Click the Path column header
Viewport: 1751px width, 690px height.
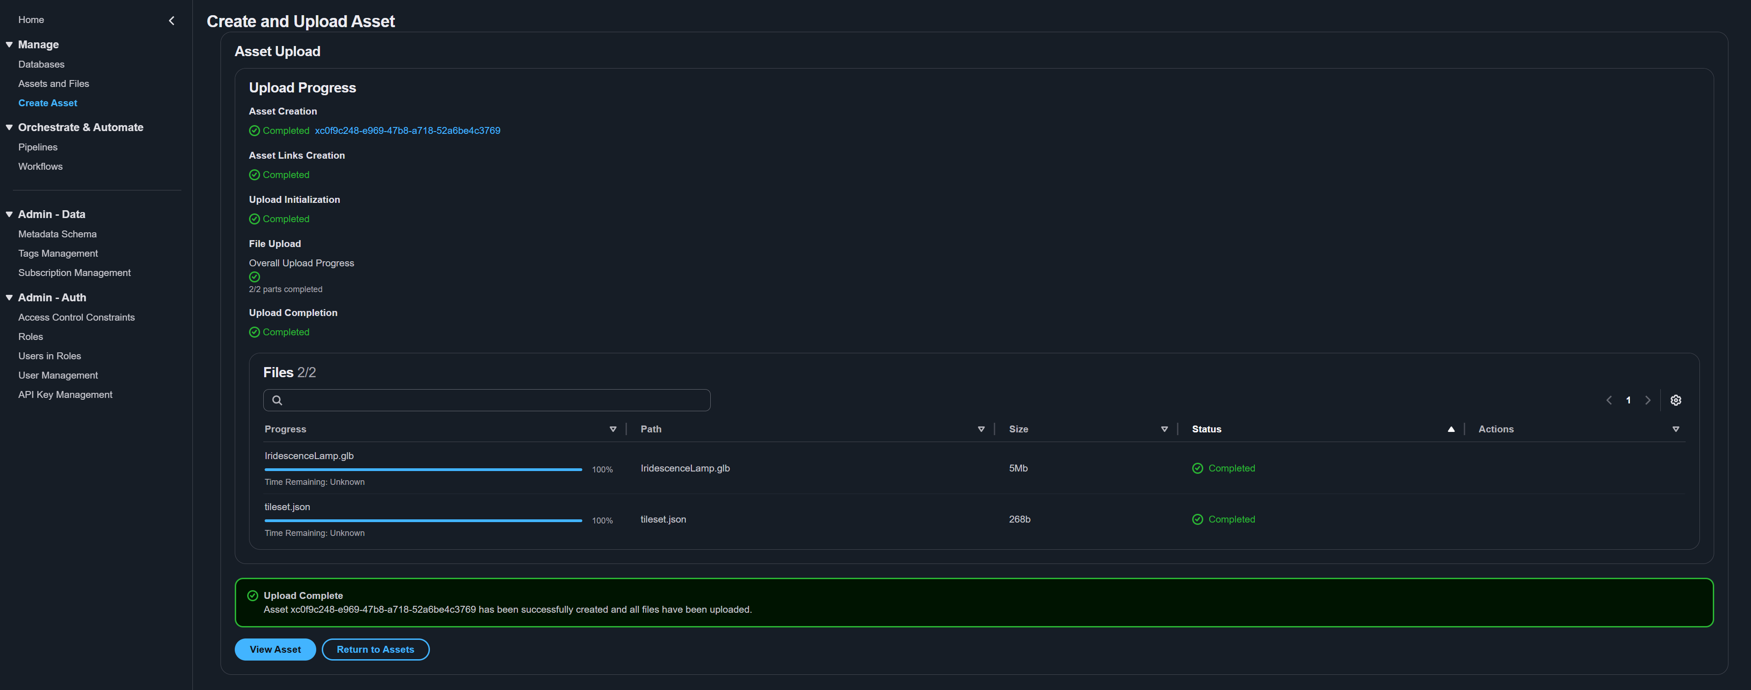point(651,429)
